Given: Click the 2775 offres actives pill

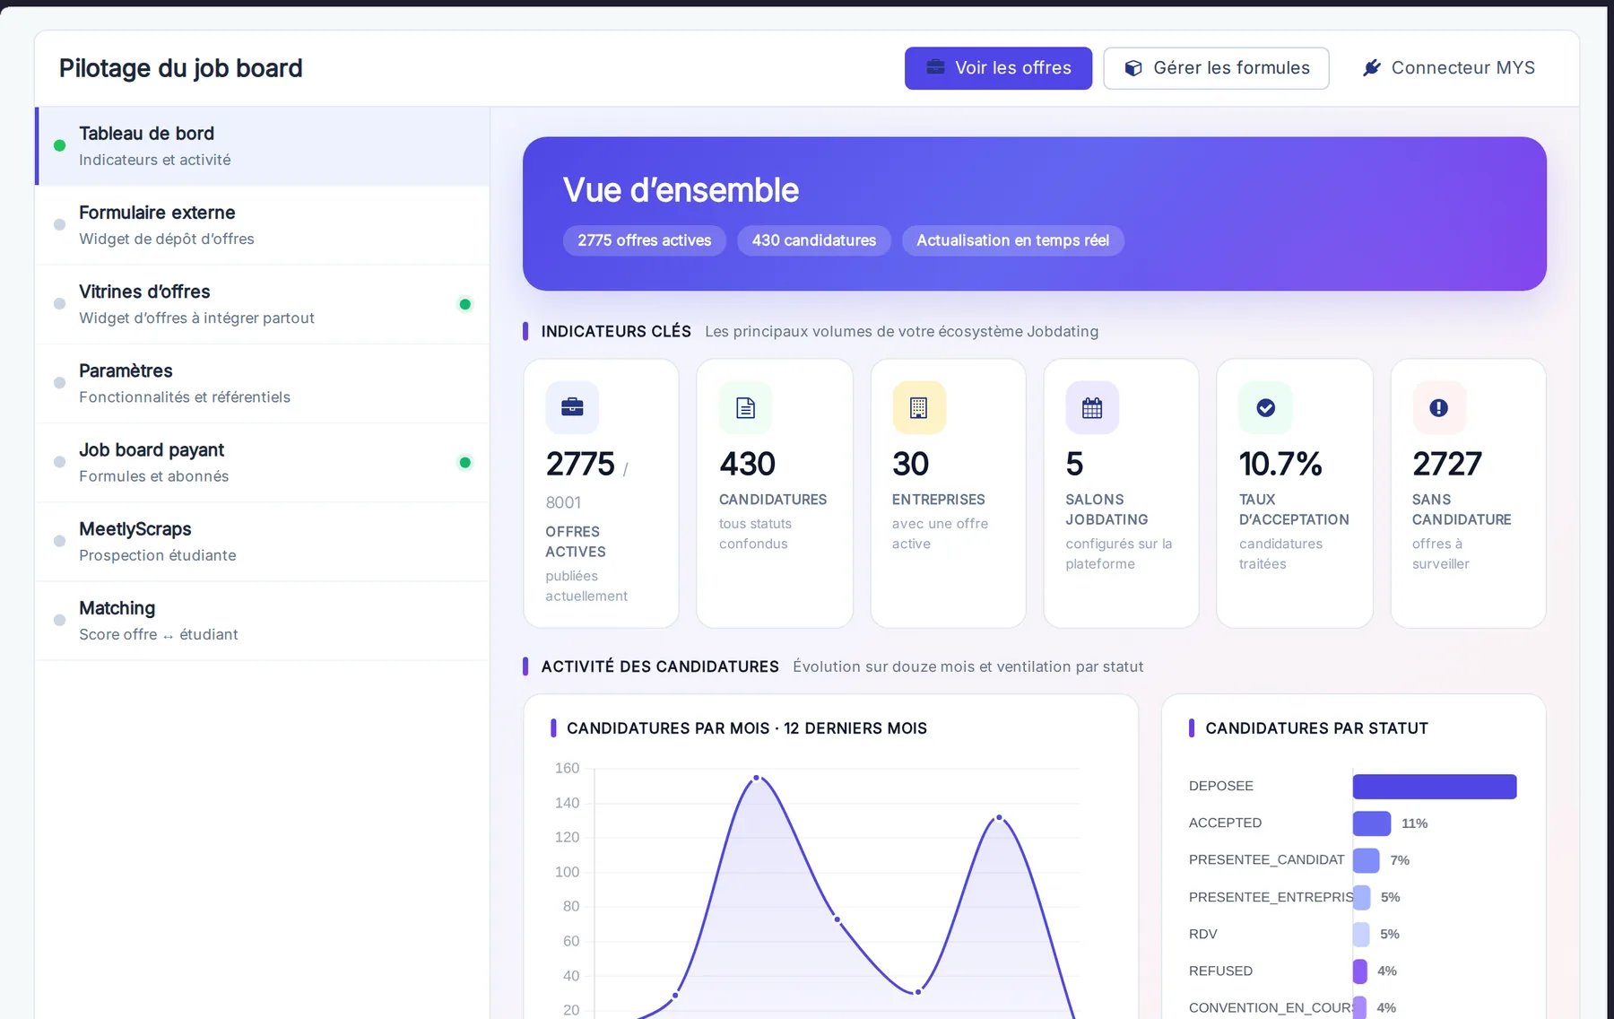Looking at the screenshot, I should [x=644, y=240].
